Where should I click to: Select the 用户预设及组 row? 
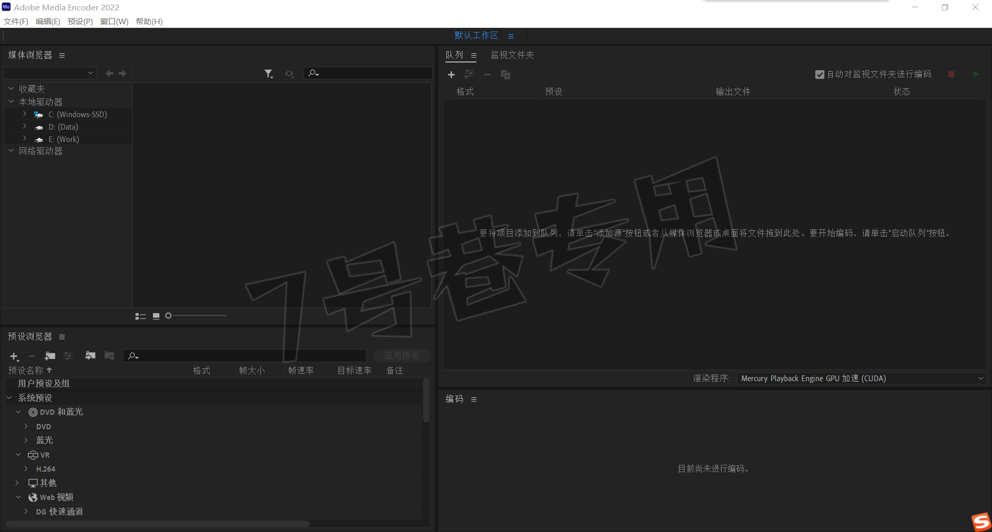(214, 384)
